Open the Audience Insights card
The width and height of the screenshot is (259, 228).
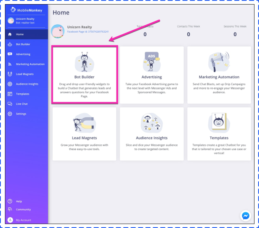click(152, 134)
